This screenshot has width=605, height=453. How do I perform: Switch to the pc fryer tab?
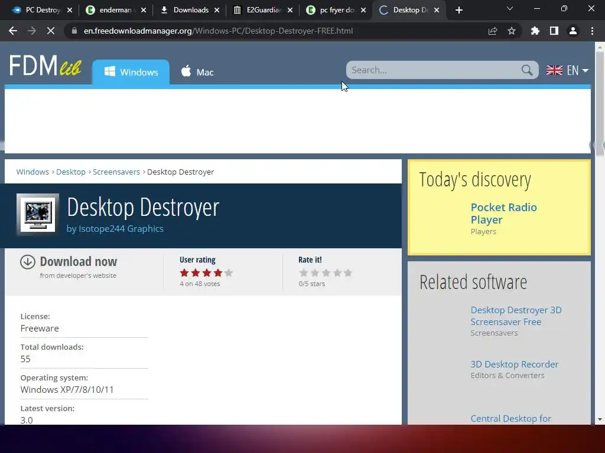[x=331, y=10]
